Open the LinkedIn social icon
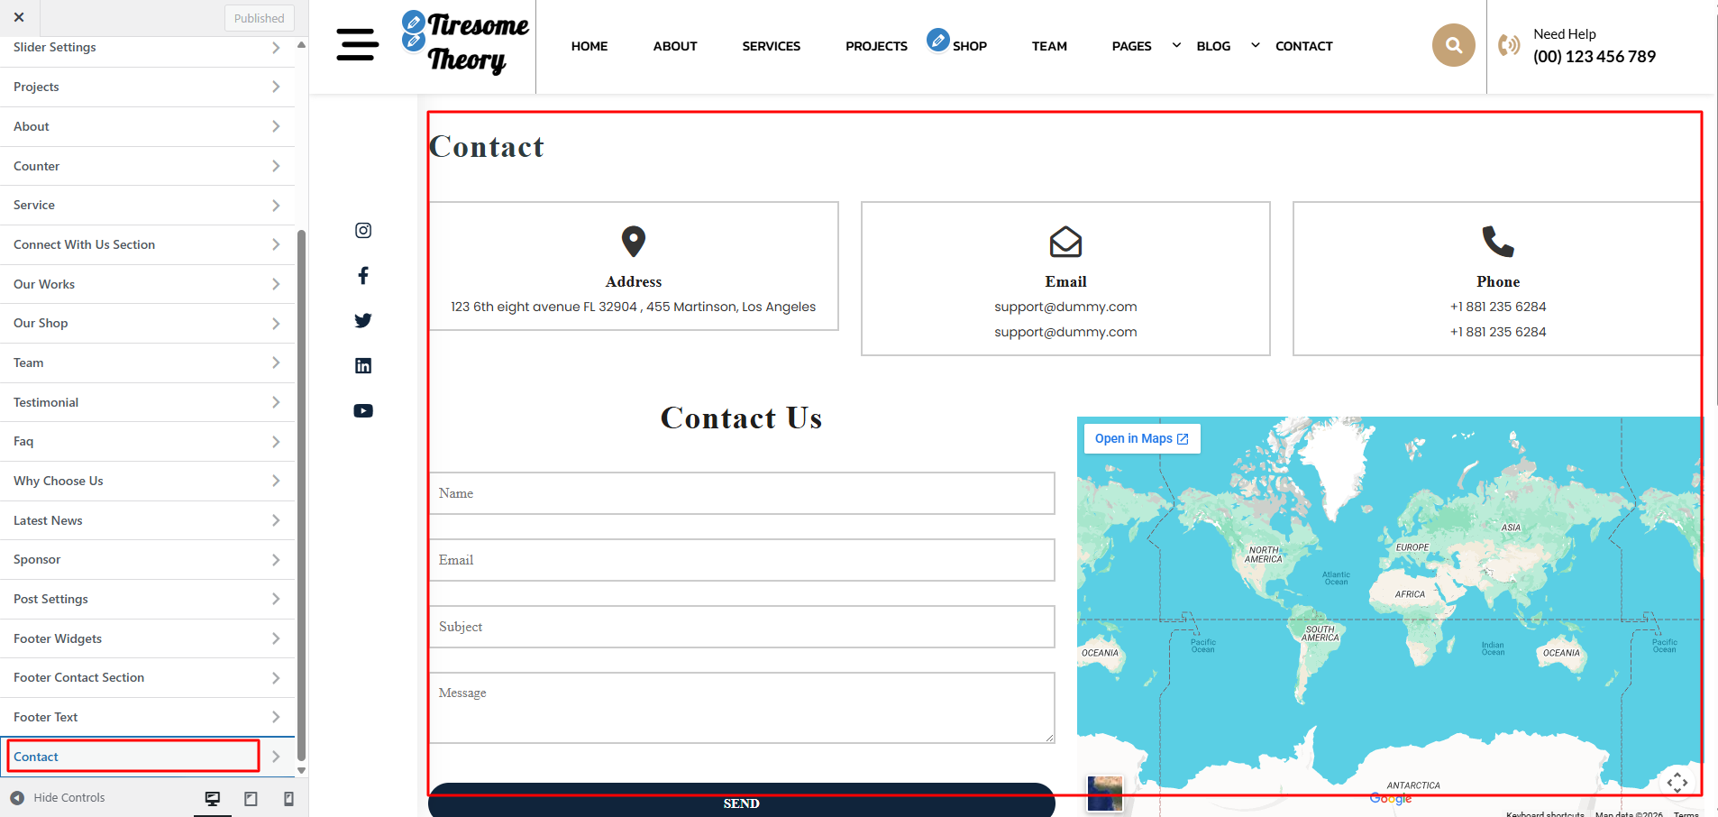The height and width of the screenshot is (817, 1718). [x=363, y=365]
